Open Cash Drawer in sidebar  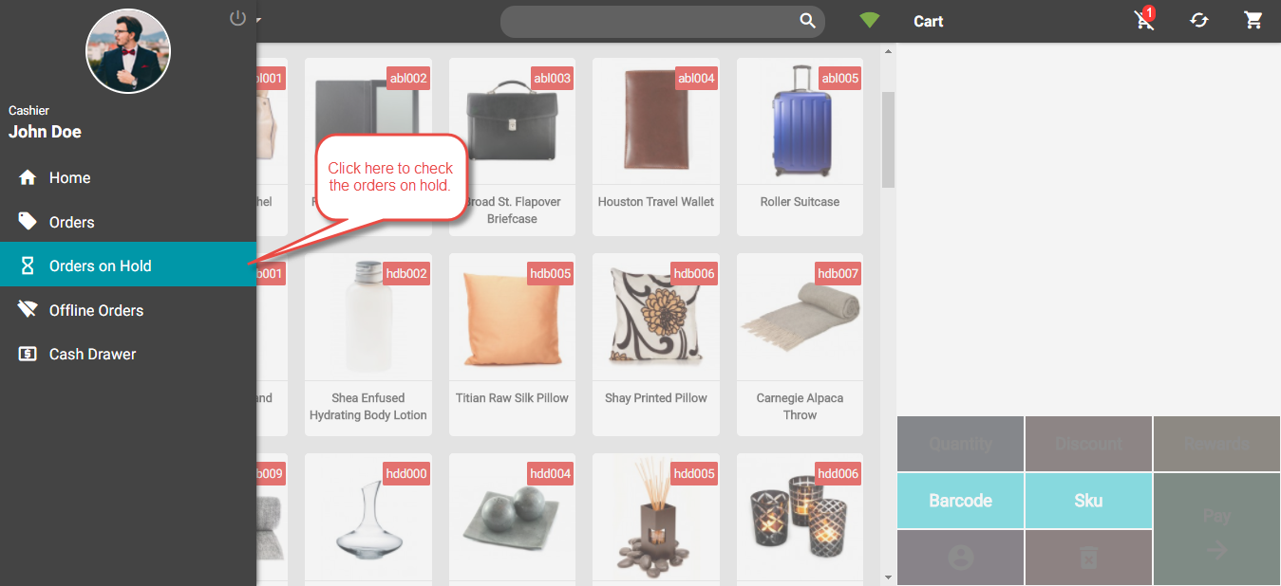click(128, 354)
